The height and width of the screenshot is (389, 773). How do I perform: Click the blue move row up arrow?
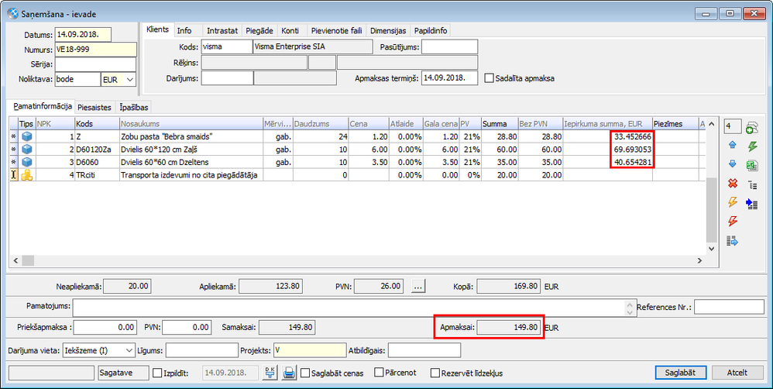[x=732, y=146]
